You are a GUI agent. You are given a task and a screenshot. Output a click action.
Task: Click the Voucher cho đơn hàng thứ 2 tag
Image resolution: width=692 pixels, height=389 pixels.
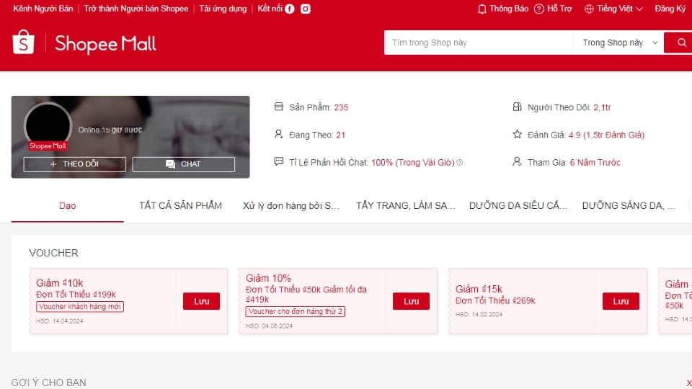pos(296,311)
